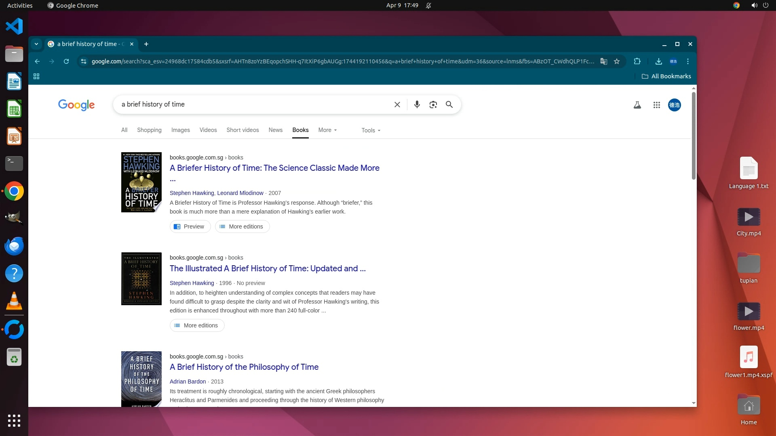Click translate page icon in address bar
Image resolution: width=776 pixels, height=436 pixels.
[603, 61]
